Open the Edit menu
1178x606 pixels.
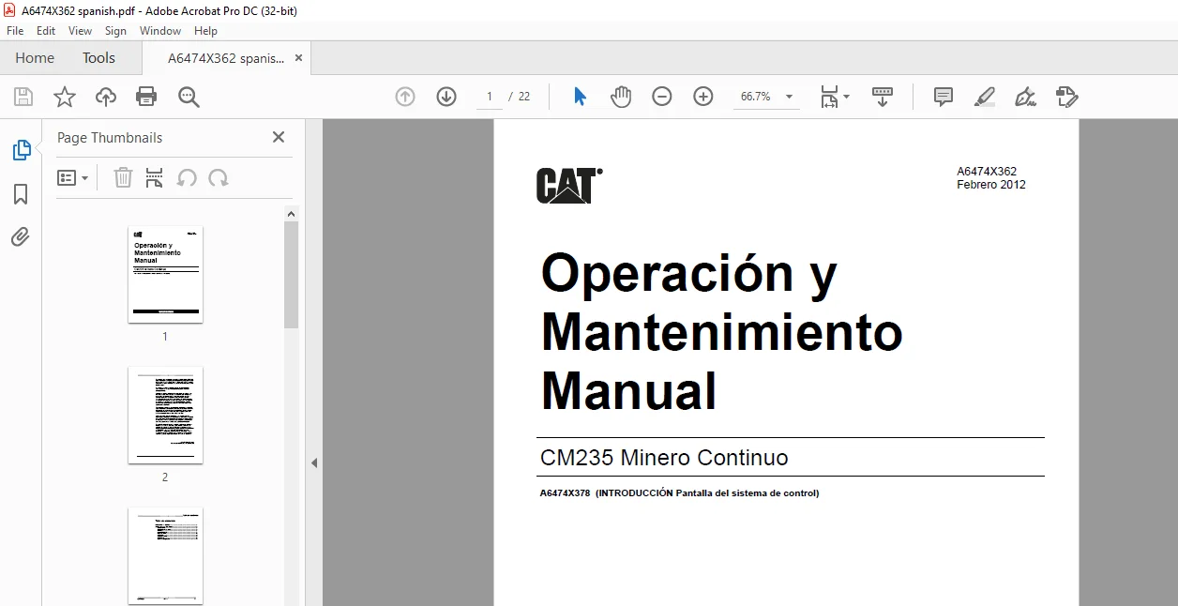46,31
